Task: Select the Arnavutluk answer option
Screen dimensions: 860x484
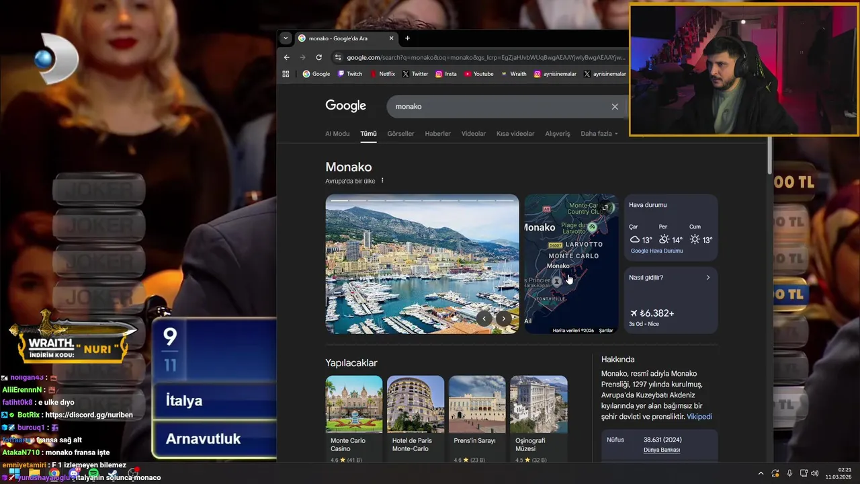Action: [x=214, y=439]
